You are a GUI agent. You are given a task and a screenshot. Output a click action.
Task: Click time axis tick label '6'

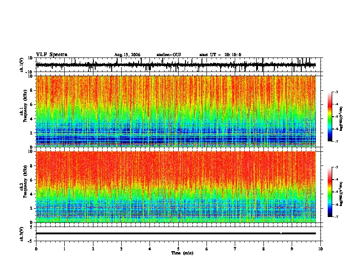pos(207,249)
